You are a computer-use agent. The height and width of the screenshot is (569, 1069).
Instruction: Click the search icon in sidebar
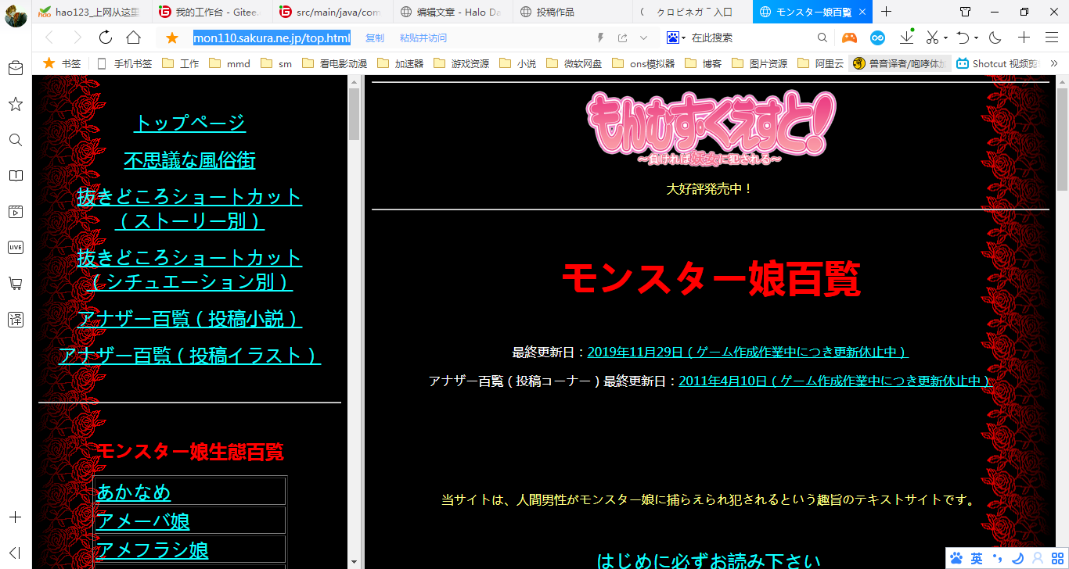16,140
